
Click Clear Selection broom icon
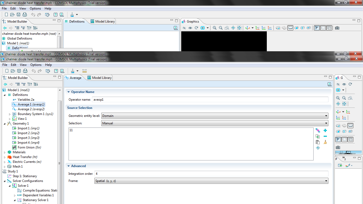click(x=325, y=142)
